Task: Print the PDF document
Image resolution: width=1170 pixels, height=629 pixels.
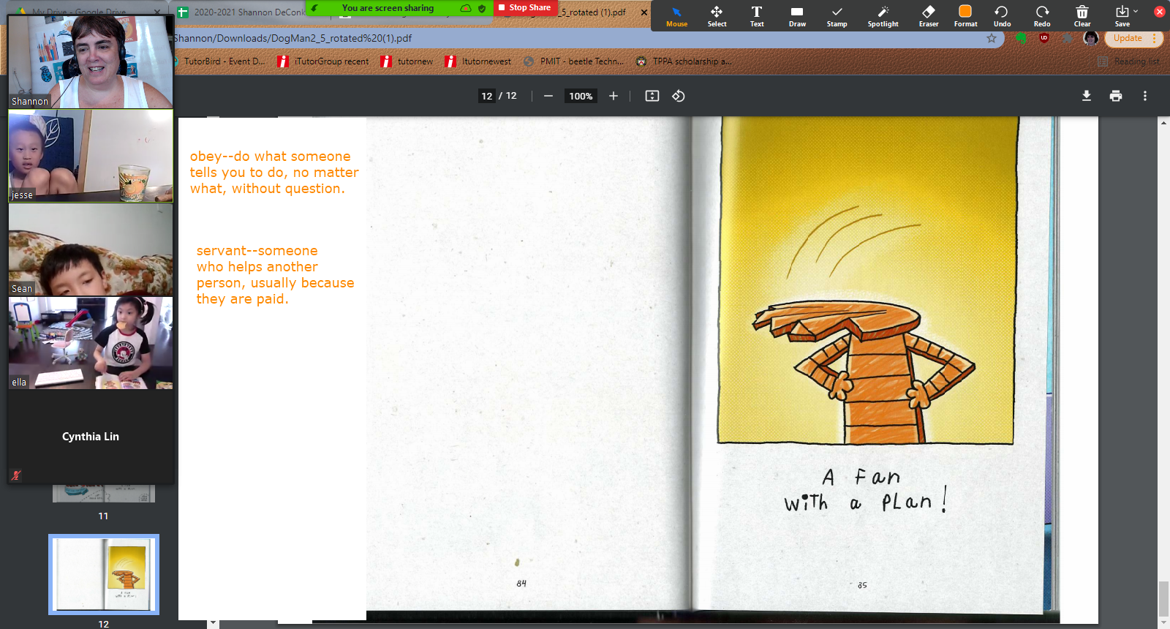Action: click(1116, 96)
